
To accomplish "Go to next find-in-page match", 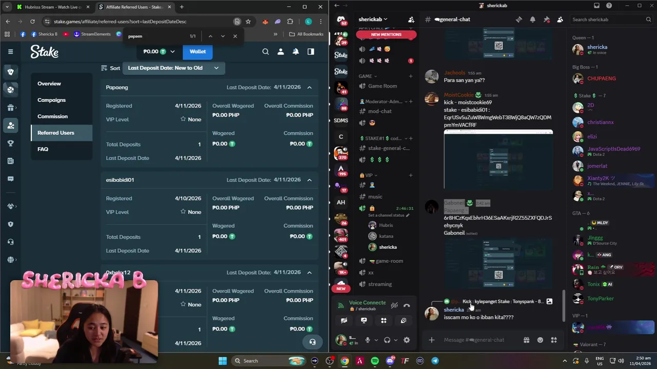I will coord(223,36).
